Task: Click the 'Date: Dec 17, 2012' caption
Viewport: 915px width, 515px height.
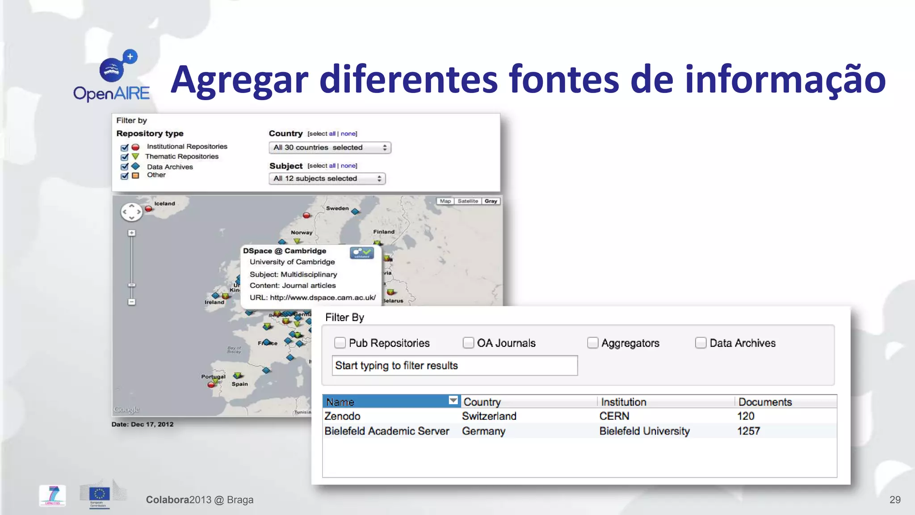Action: [143, 424]
